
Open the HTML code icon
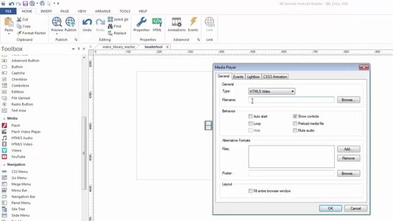157,22
